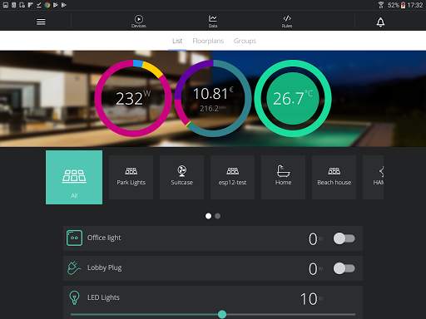Screen dimensions: 426x319
Task: Tap the Wi-Fi status icon
Action: tap(381, 5)
